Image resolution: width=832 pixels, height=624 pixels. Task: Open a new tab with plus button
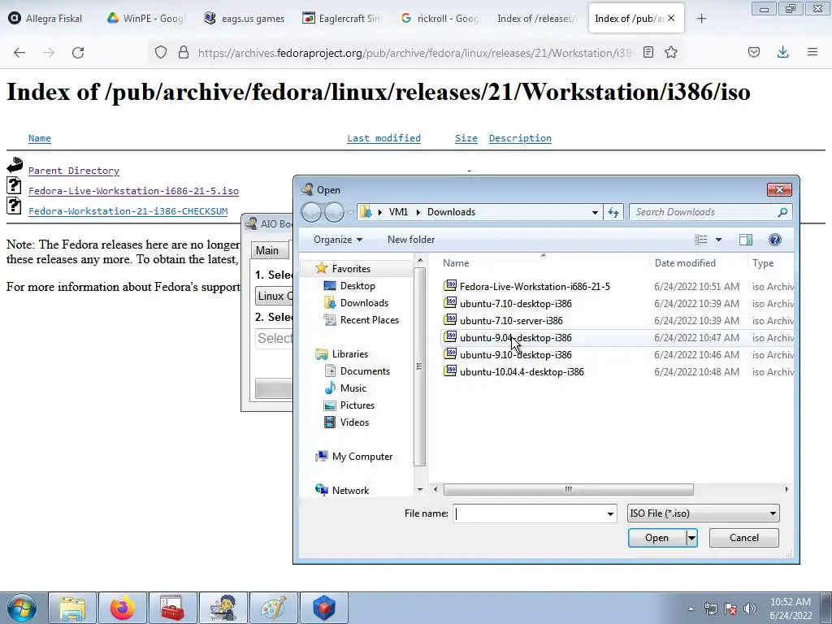[701, 19]
